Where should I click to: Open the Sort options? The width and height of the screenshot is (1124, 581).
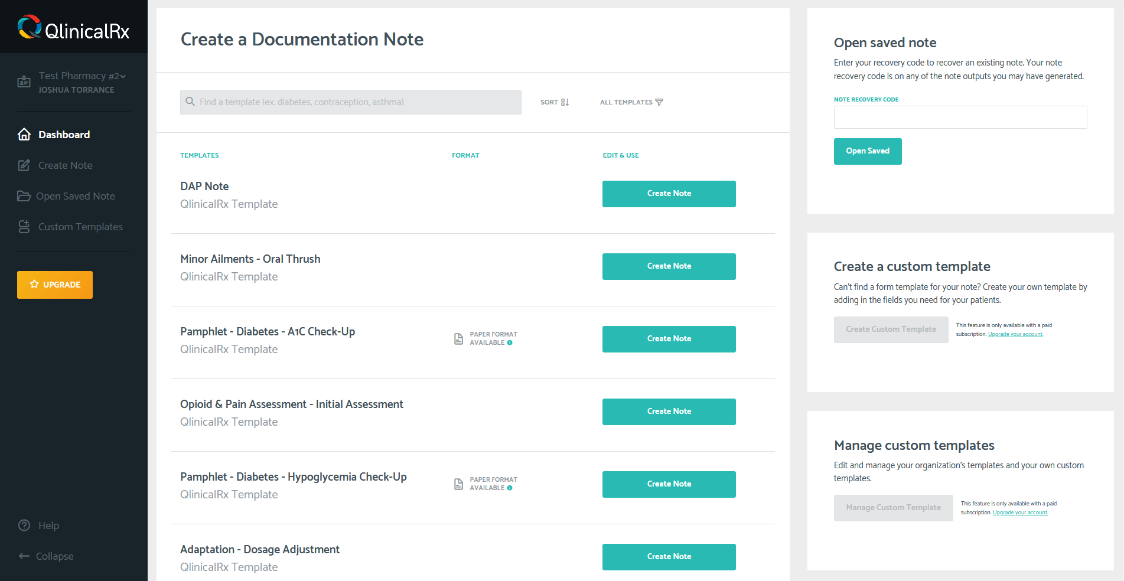tap(555, 102)
